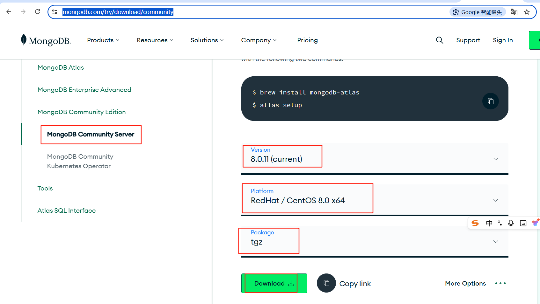The width and height of the screenshot is (540, 304).
Task: Click the address bar URL field
Action: coord(249,12)
